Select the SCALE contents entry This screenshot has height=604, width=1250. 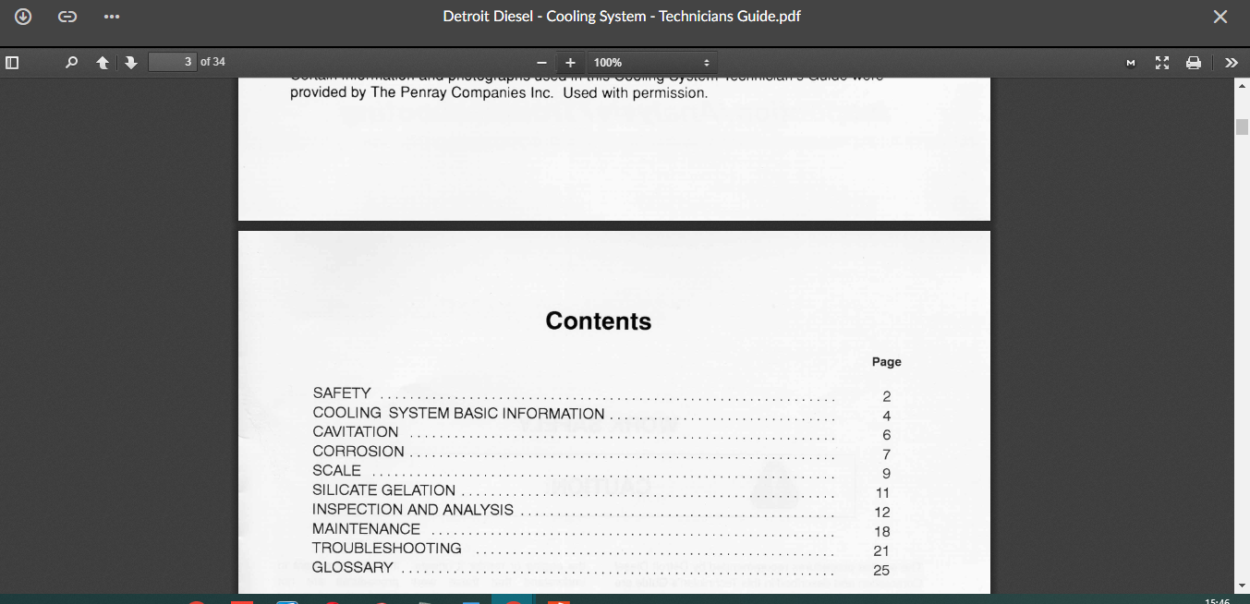[337, 471]
